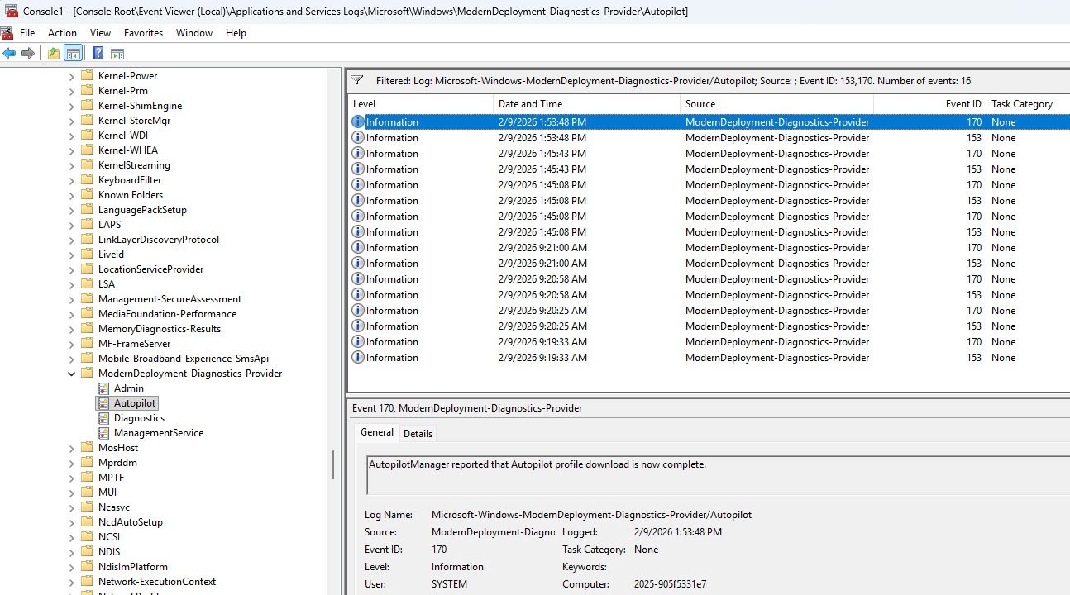The width and height of the screenshot is (1070, 595).
Task: Click the Up one level folder icon
Action: point(54,54)
